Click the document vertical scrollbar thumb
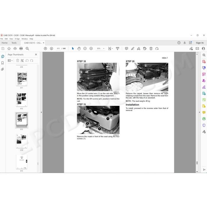Image resolution: width=207 pixels, height=207 pixels. (x=197, y=163)
